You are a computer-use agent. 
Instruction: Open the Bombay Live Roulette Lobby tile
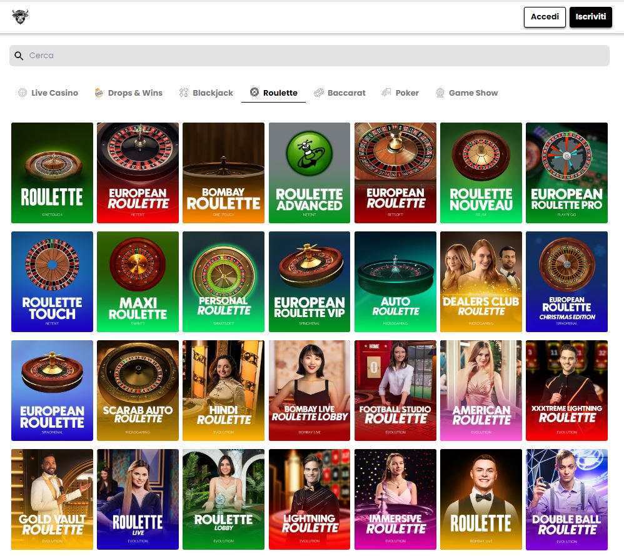(x=309, y=390)
